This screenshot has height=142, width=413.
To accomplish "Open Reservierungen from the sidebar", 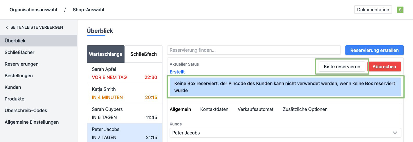I will 21,64.
